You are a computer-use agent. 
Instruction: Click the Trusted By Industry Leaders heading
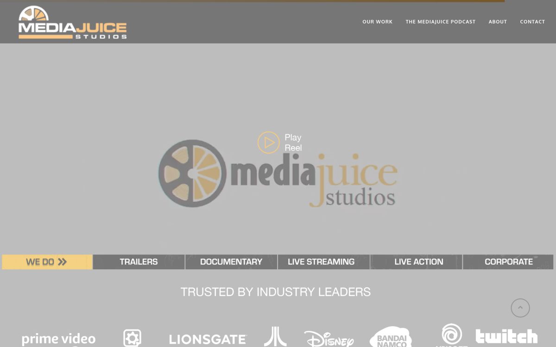(x=276, y=292)
